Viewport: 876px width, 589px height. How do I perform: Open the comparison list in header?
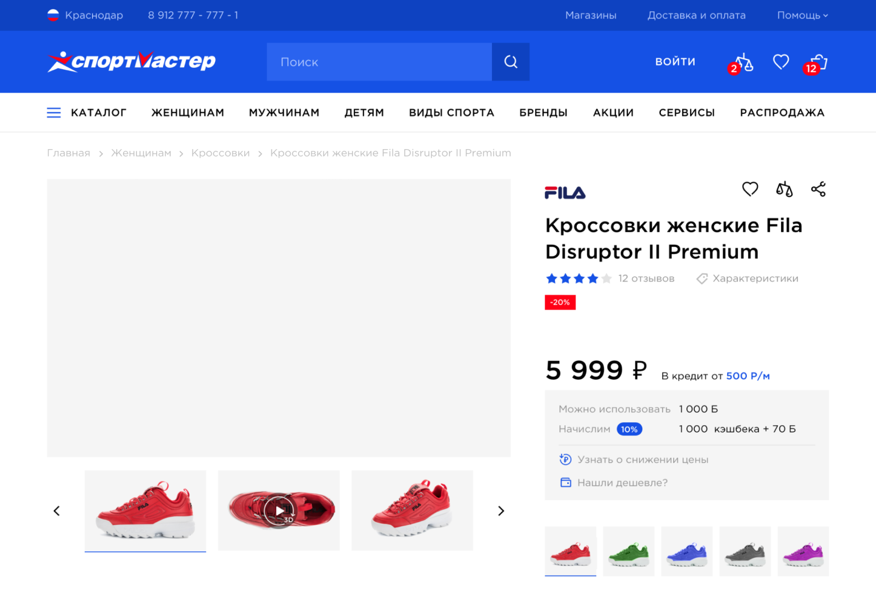point(743,63)
